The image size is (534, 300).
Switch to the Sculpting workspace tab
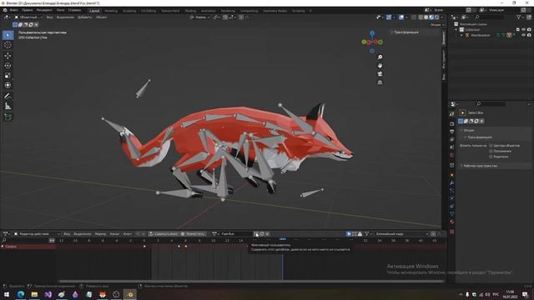tap(129, 11)
